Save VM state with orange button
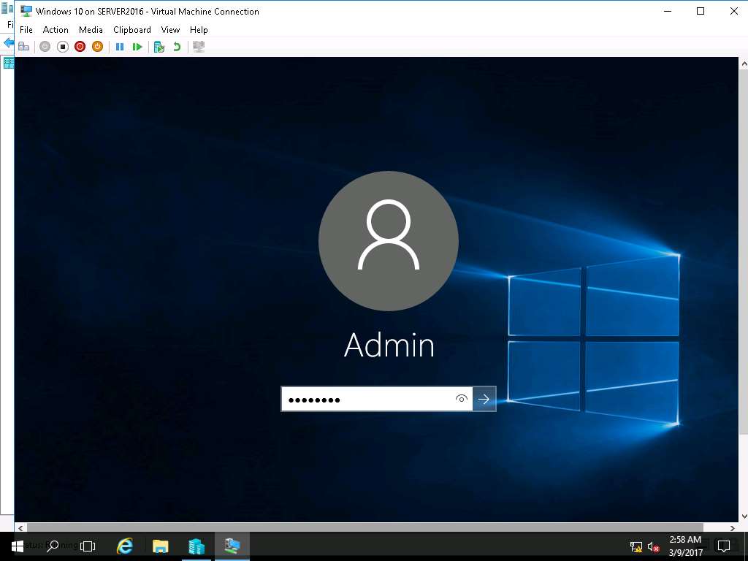 click(x=97, y=47)
